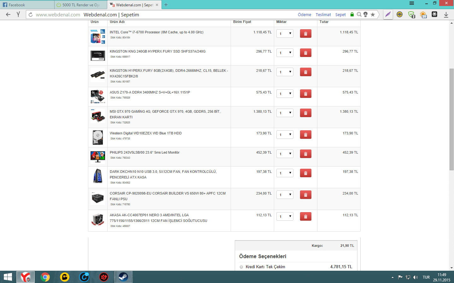Open the volume control in system tray
The width and height of the screenshot is (454, 283).
point(416,277)
